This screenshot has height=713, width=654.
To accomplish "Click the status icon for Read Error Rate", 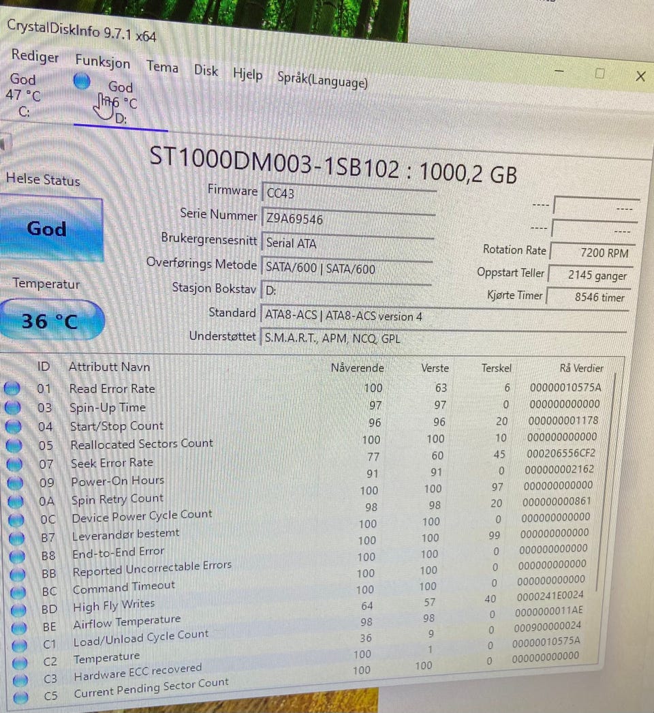I will (12, 389).
